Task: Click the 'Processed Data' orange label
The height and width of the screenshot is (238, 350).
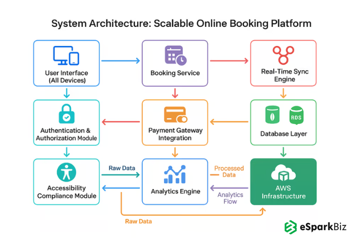Action: coord(229,172)
